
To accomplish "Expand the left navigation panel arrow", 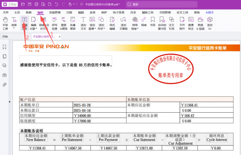I will [10, 102].
